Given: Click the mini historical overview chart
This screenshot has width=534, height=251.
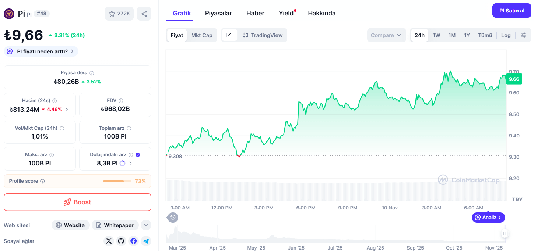Looking at the screenshot, I should 336,234.
